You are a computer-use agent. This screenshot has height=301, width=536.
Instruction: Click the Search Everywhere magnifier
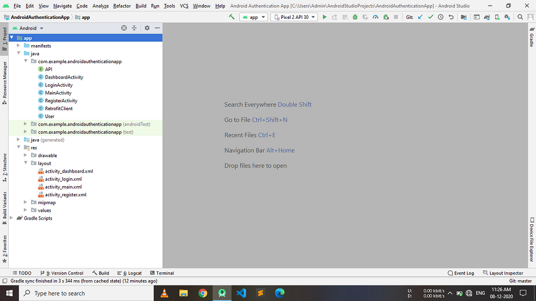(520, 17)
